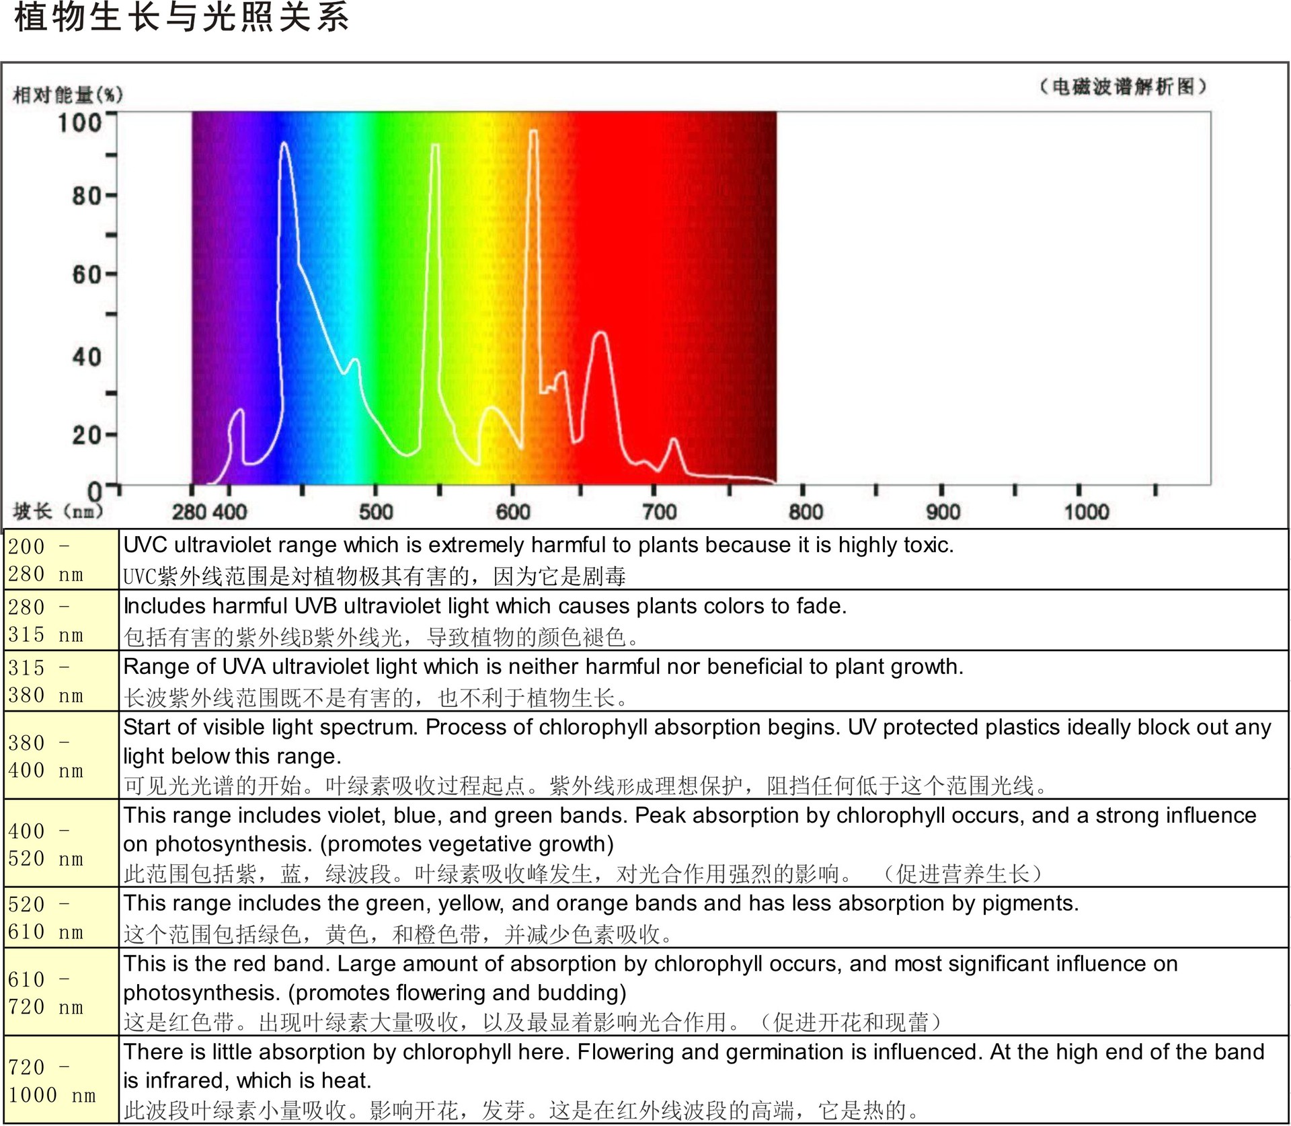Click the 1000 wavelength label

(1086, 513)
